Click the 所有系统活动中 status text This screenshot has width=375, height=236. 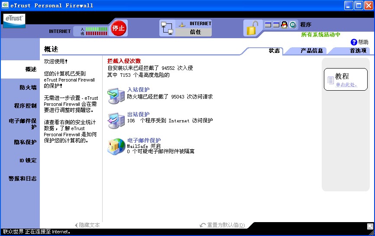click(x=320, y=35)
